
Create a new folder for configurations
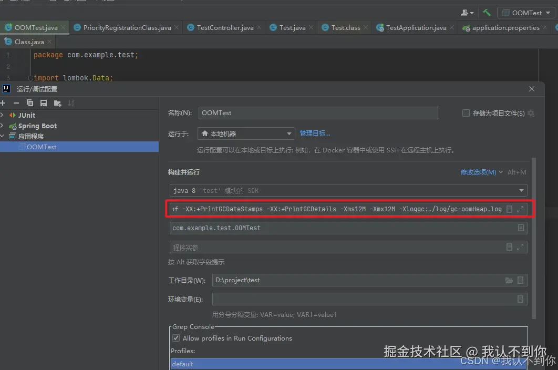click(57, 103)
